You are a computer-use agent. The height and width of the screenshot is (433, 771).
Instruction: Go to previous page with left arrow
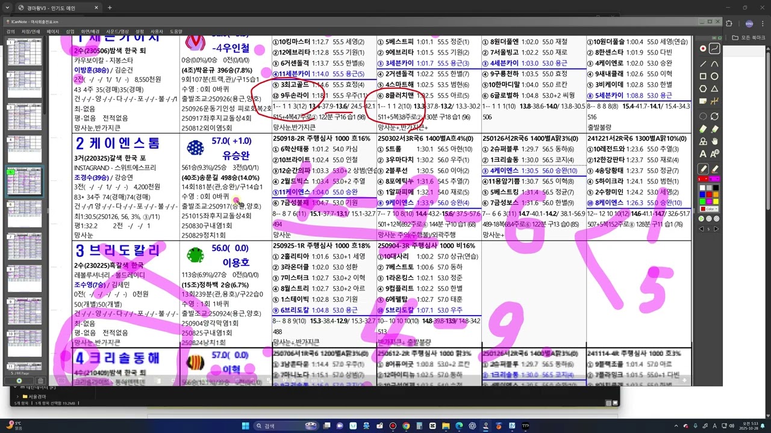tap(701, 229)
